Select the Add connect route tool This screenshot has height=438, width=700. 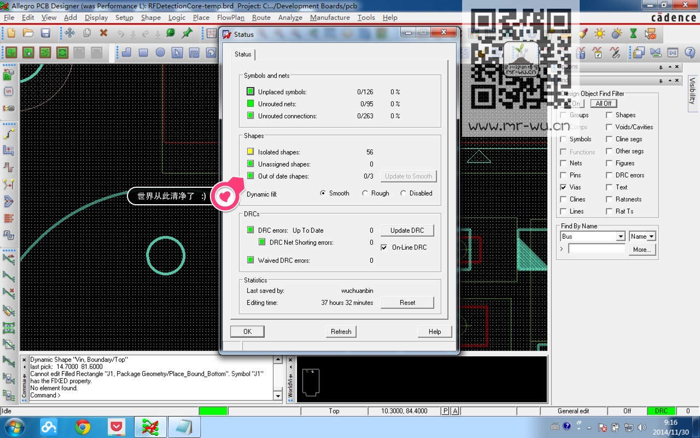pyautogui.click(x=9, y=133)
